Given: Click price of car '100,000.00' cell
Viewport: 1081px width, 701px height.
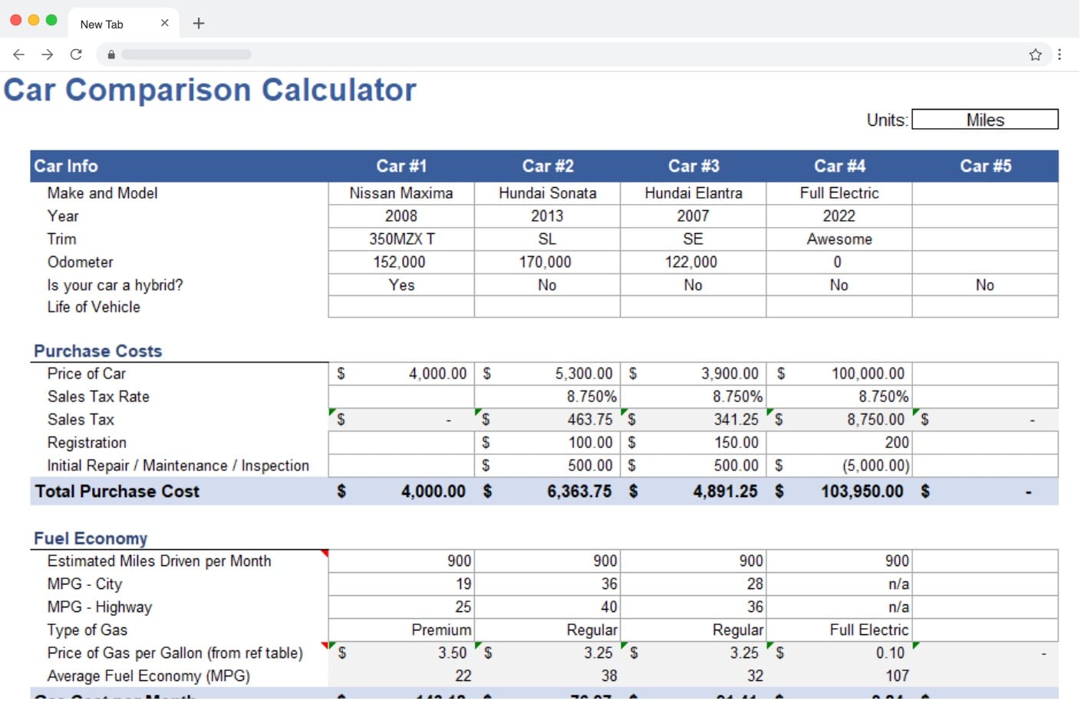Looking at the screenshot, I should coord(839,374).
